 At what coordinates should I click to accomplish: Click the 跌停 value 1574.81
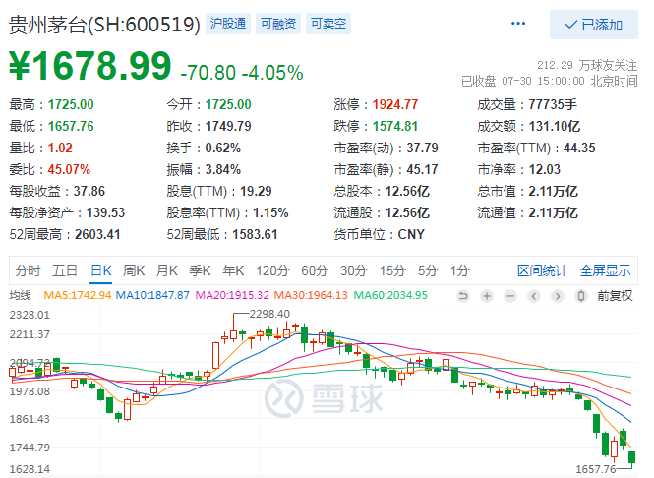pyautogui.click(x=395, y=126)
